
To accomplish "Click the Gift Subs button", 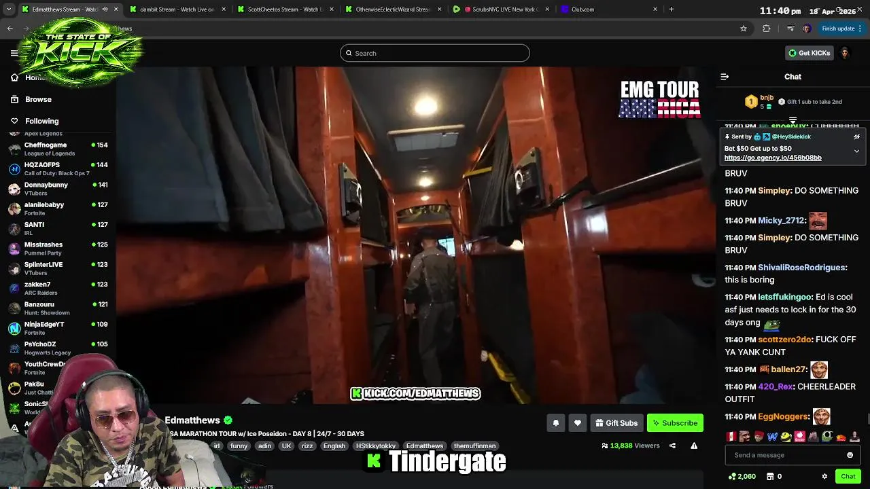I will 616,423.
